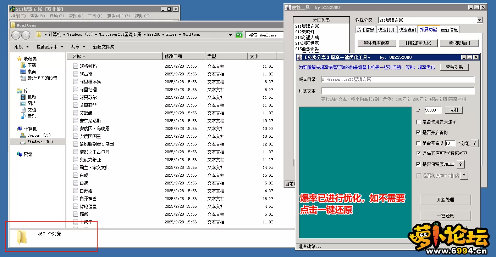Sort by the 修改日期 column header
The image size is (496, 257).
pyautogui.click(x=184, y=56)
